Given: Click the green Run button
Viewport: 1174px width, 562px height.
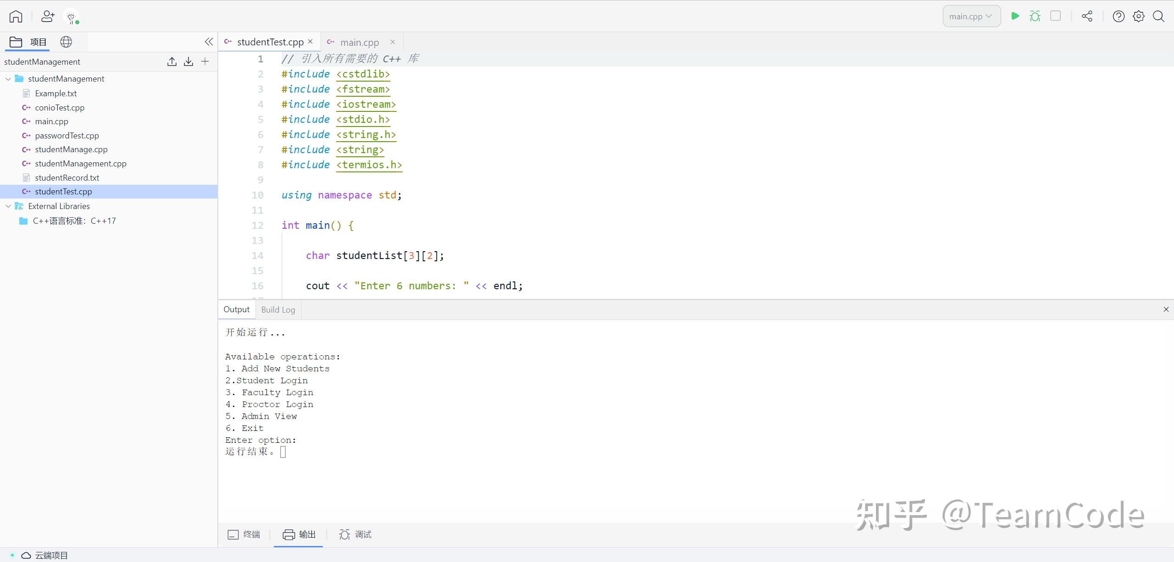Looking at the screenshot, I should [1015, 16].
